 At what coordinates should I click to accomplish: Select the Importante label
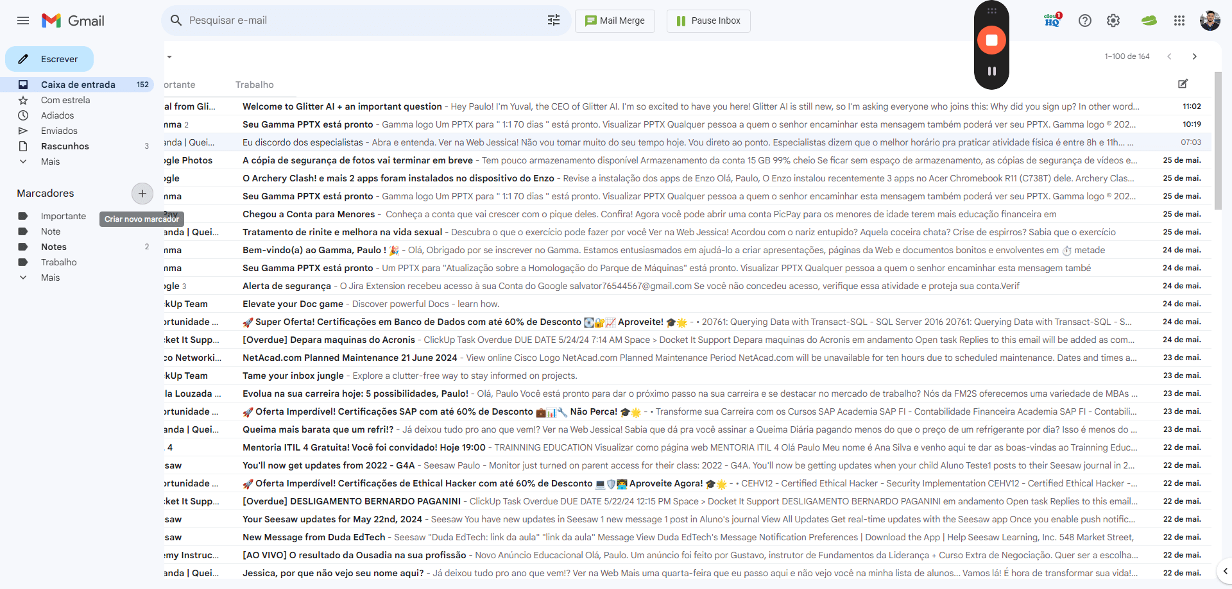coord(64,216)
